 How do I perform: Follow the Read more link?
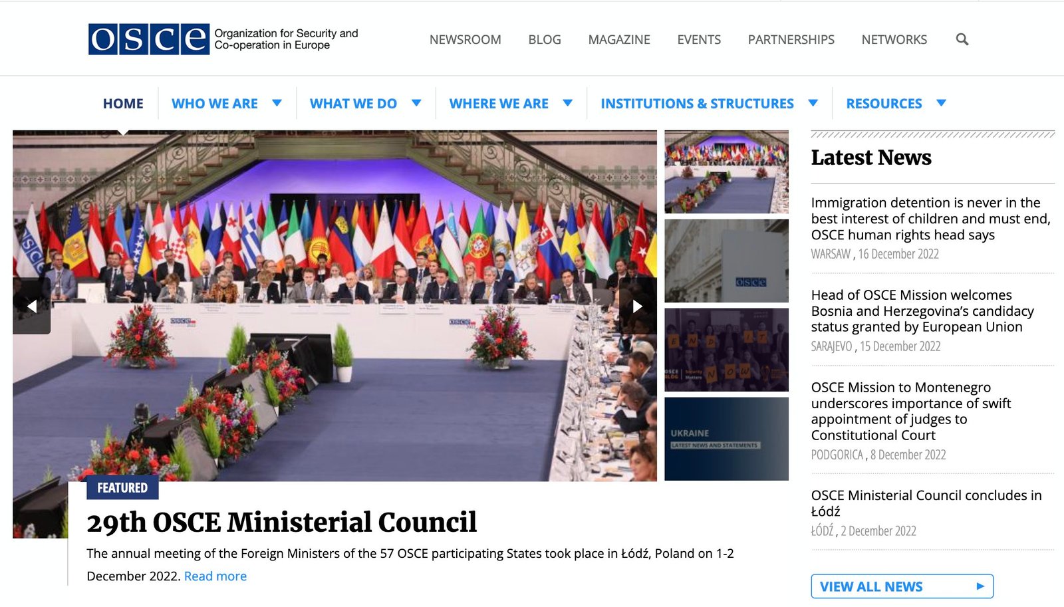[x=215, y=576]
